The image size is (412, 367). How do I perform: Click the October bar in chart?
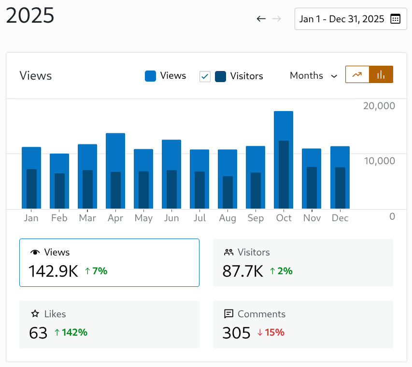coord(284,159)
